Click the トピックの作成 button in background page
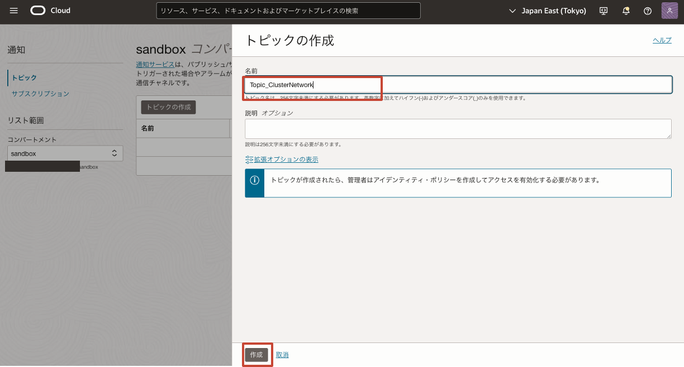This screenshot has width=684, height=367. coord(168,107)
